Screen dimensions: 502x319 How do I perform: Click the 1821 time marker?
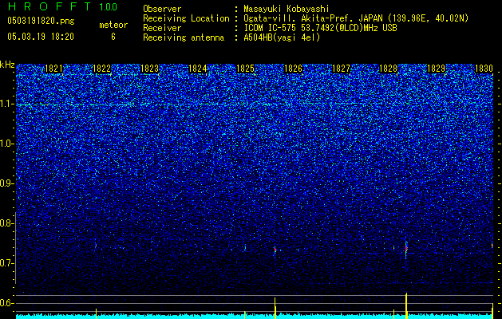tap(53, 69)
